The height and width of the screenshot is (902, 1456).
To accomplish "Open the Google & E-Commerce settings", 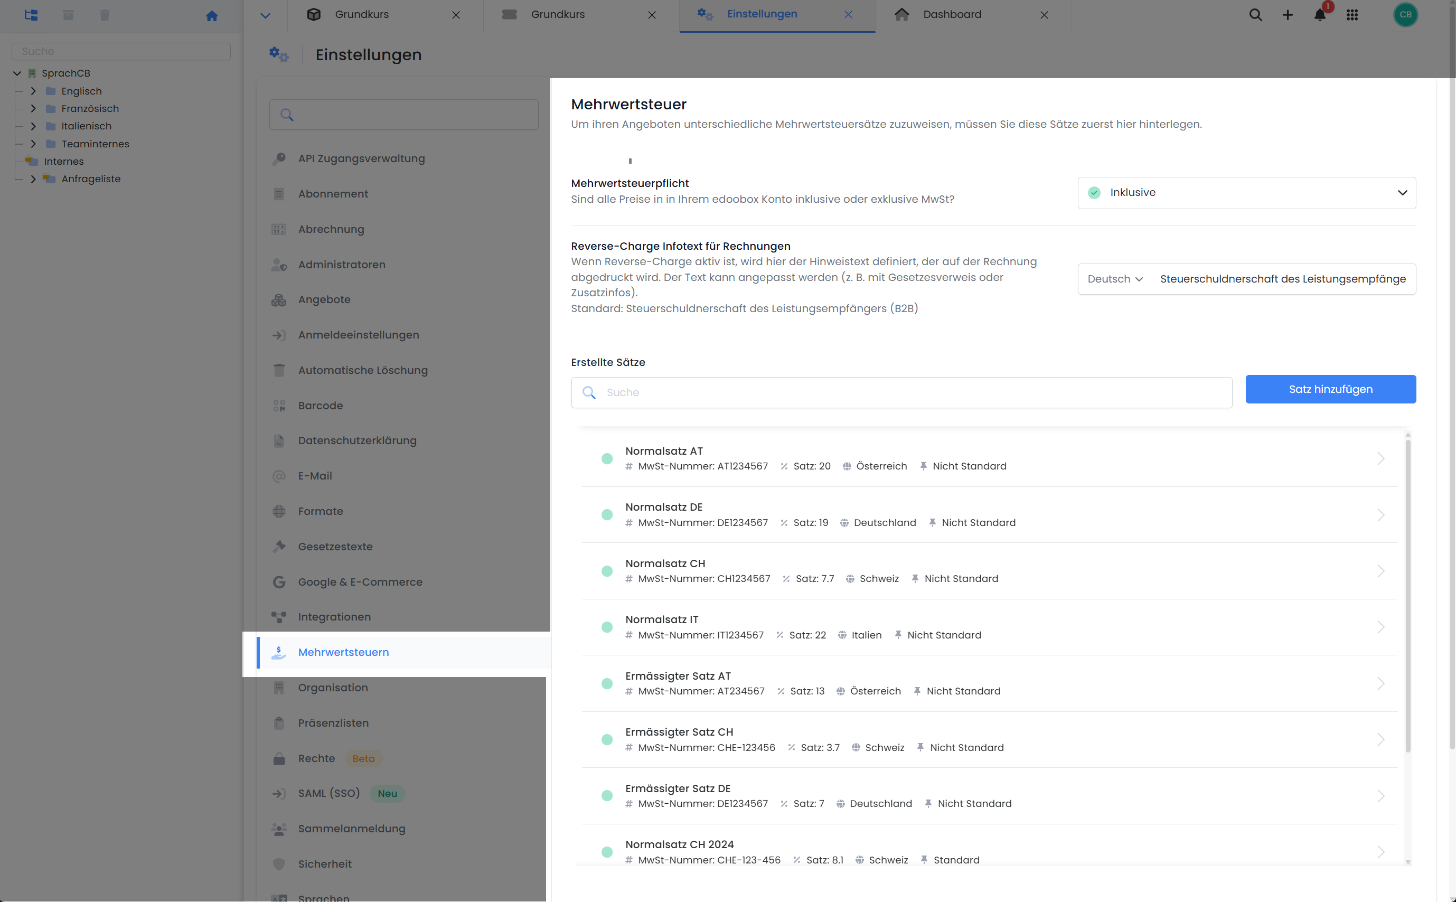I will (360, 581).
